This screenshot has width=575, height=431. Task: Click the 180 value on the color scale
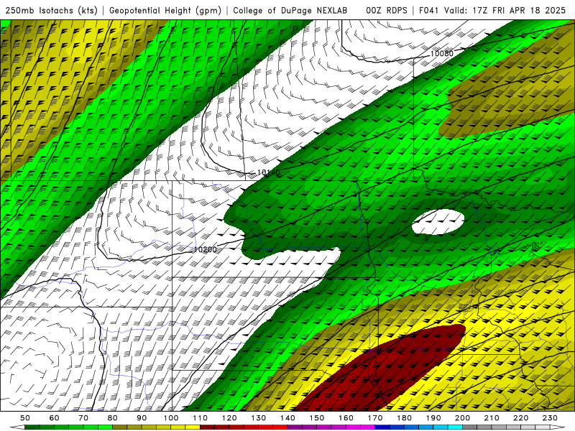click(x=405, y=418)
